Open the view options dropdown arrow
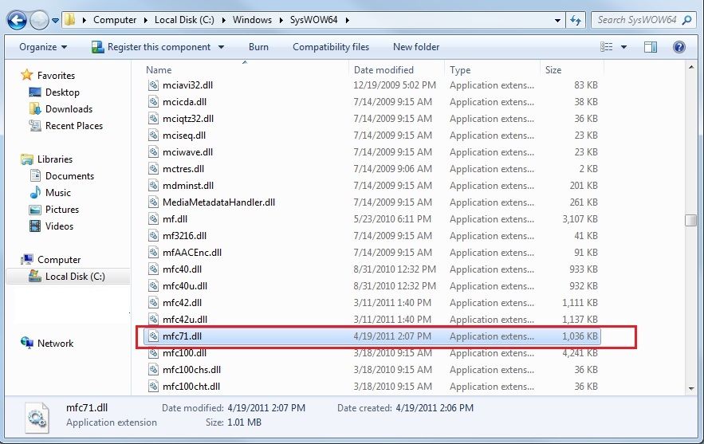704x444 pixels. click(x=623, y=47)
